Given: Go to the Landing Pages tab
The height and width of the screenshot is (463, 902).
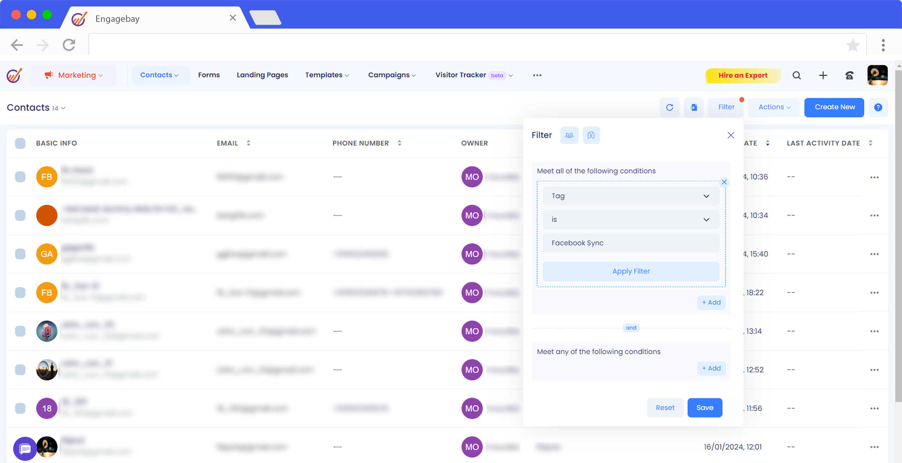Looking at the screenshot, I should 262,75.
